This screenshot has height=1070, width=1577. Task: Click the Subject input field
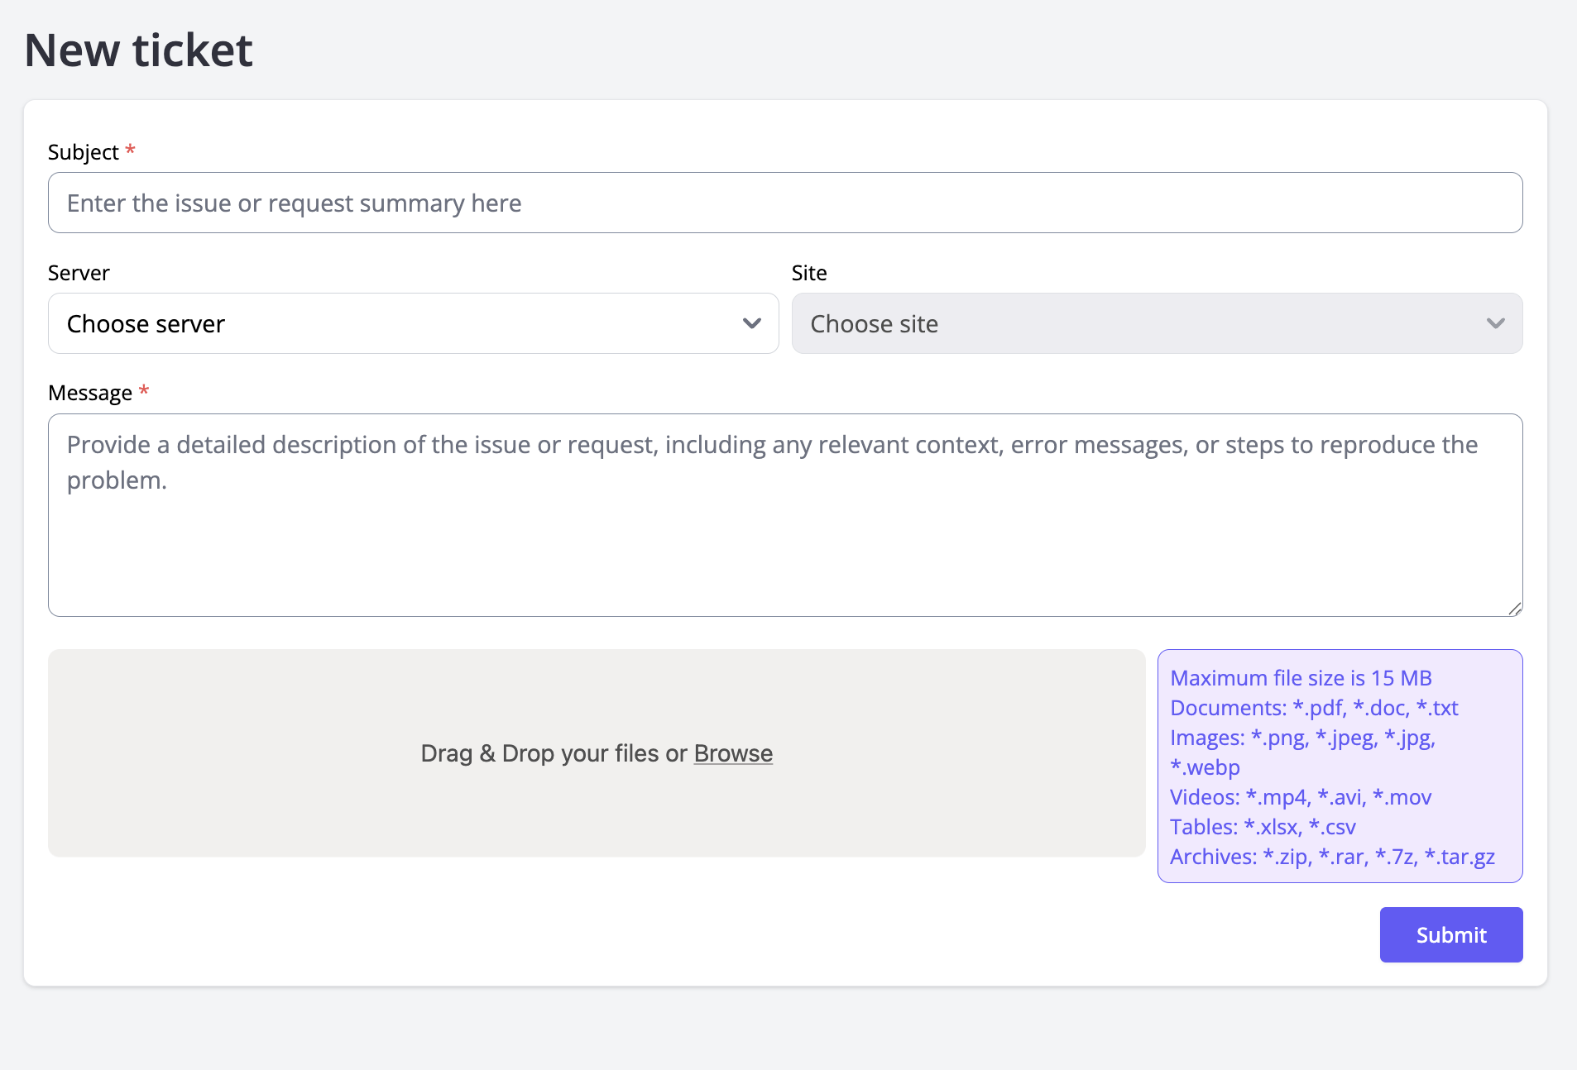pos(784,203)
